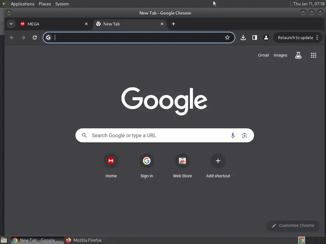Screen dimensions: 326x244
Task: Click the browser forward arrow
Action: 23,37
